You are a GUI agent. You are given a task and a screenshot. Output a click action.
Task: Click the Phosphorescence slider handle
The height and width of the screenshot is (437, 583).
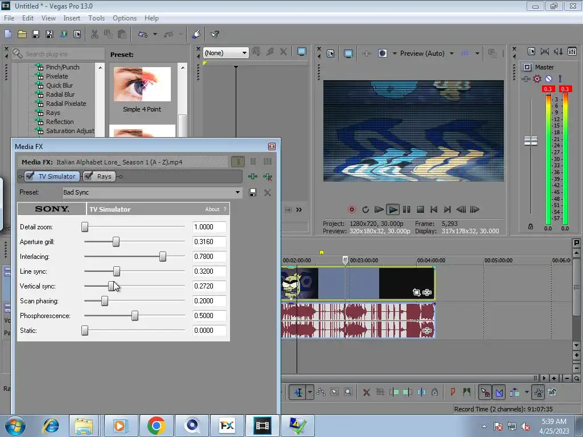click(134, 316)
